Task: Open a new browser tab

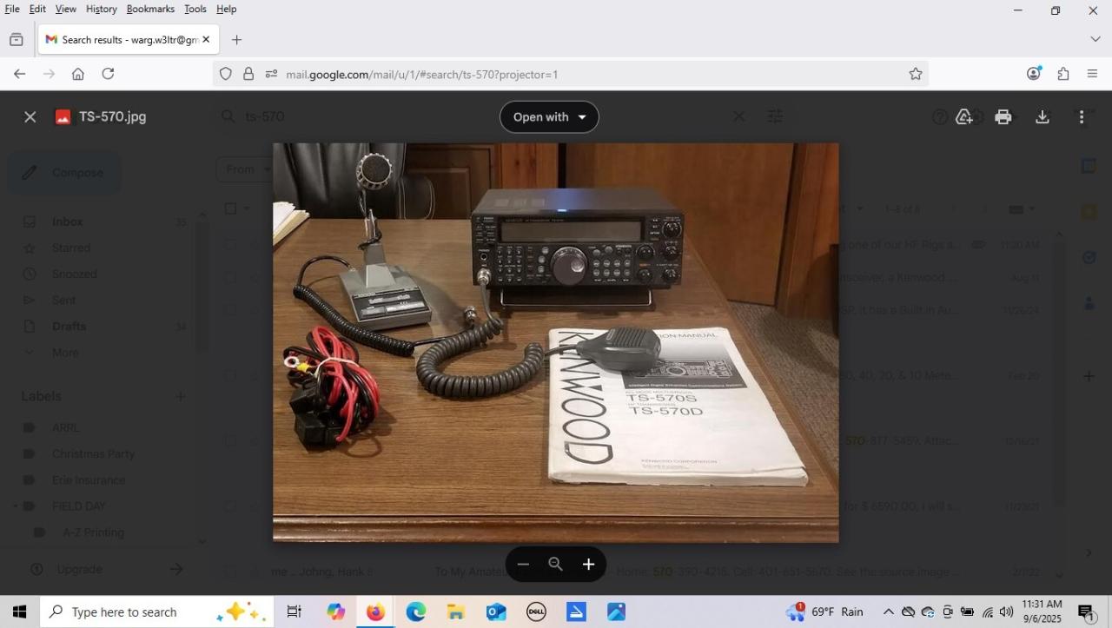Action: (236, 40)
